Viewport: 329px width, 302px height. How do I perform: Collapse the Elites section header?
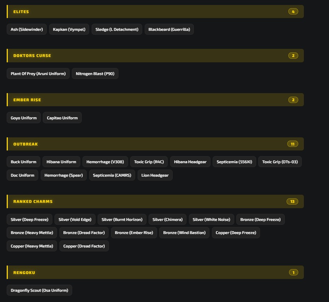[x=155, y=12]
